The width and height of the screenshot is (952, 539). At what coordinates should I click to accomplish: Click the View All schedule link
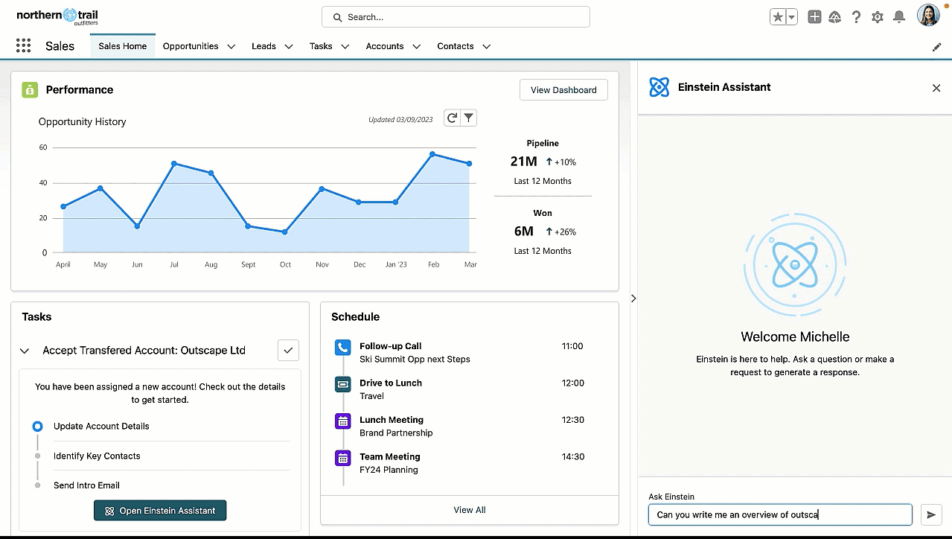(469, 509)
